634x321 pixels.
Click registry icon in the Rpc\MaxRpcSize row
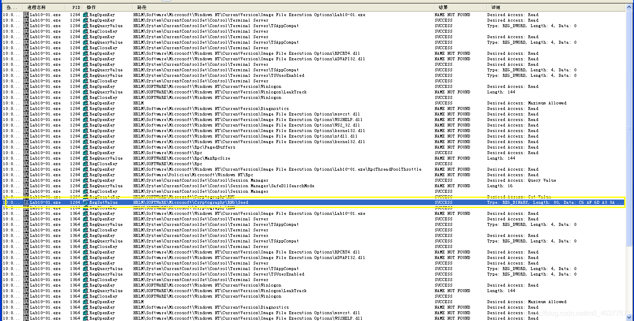tap(85, 158)
